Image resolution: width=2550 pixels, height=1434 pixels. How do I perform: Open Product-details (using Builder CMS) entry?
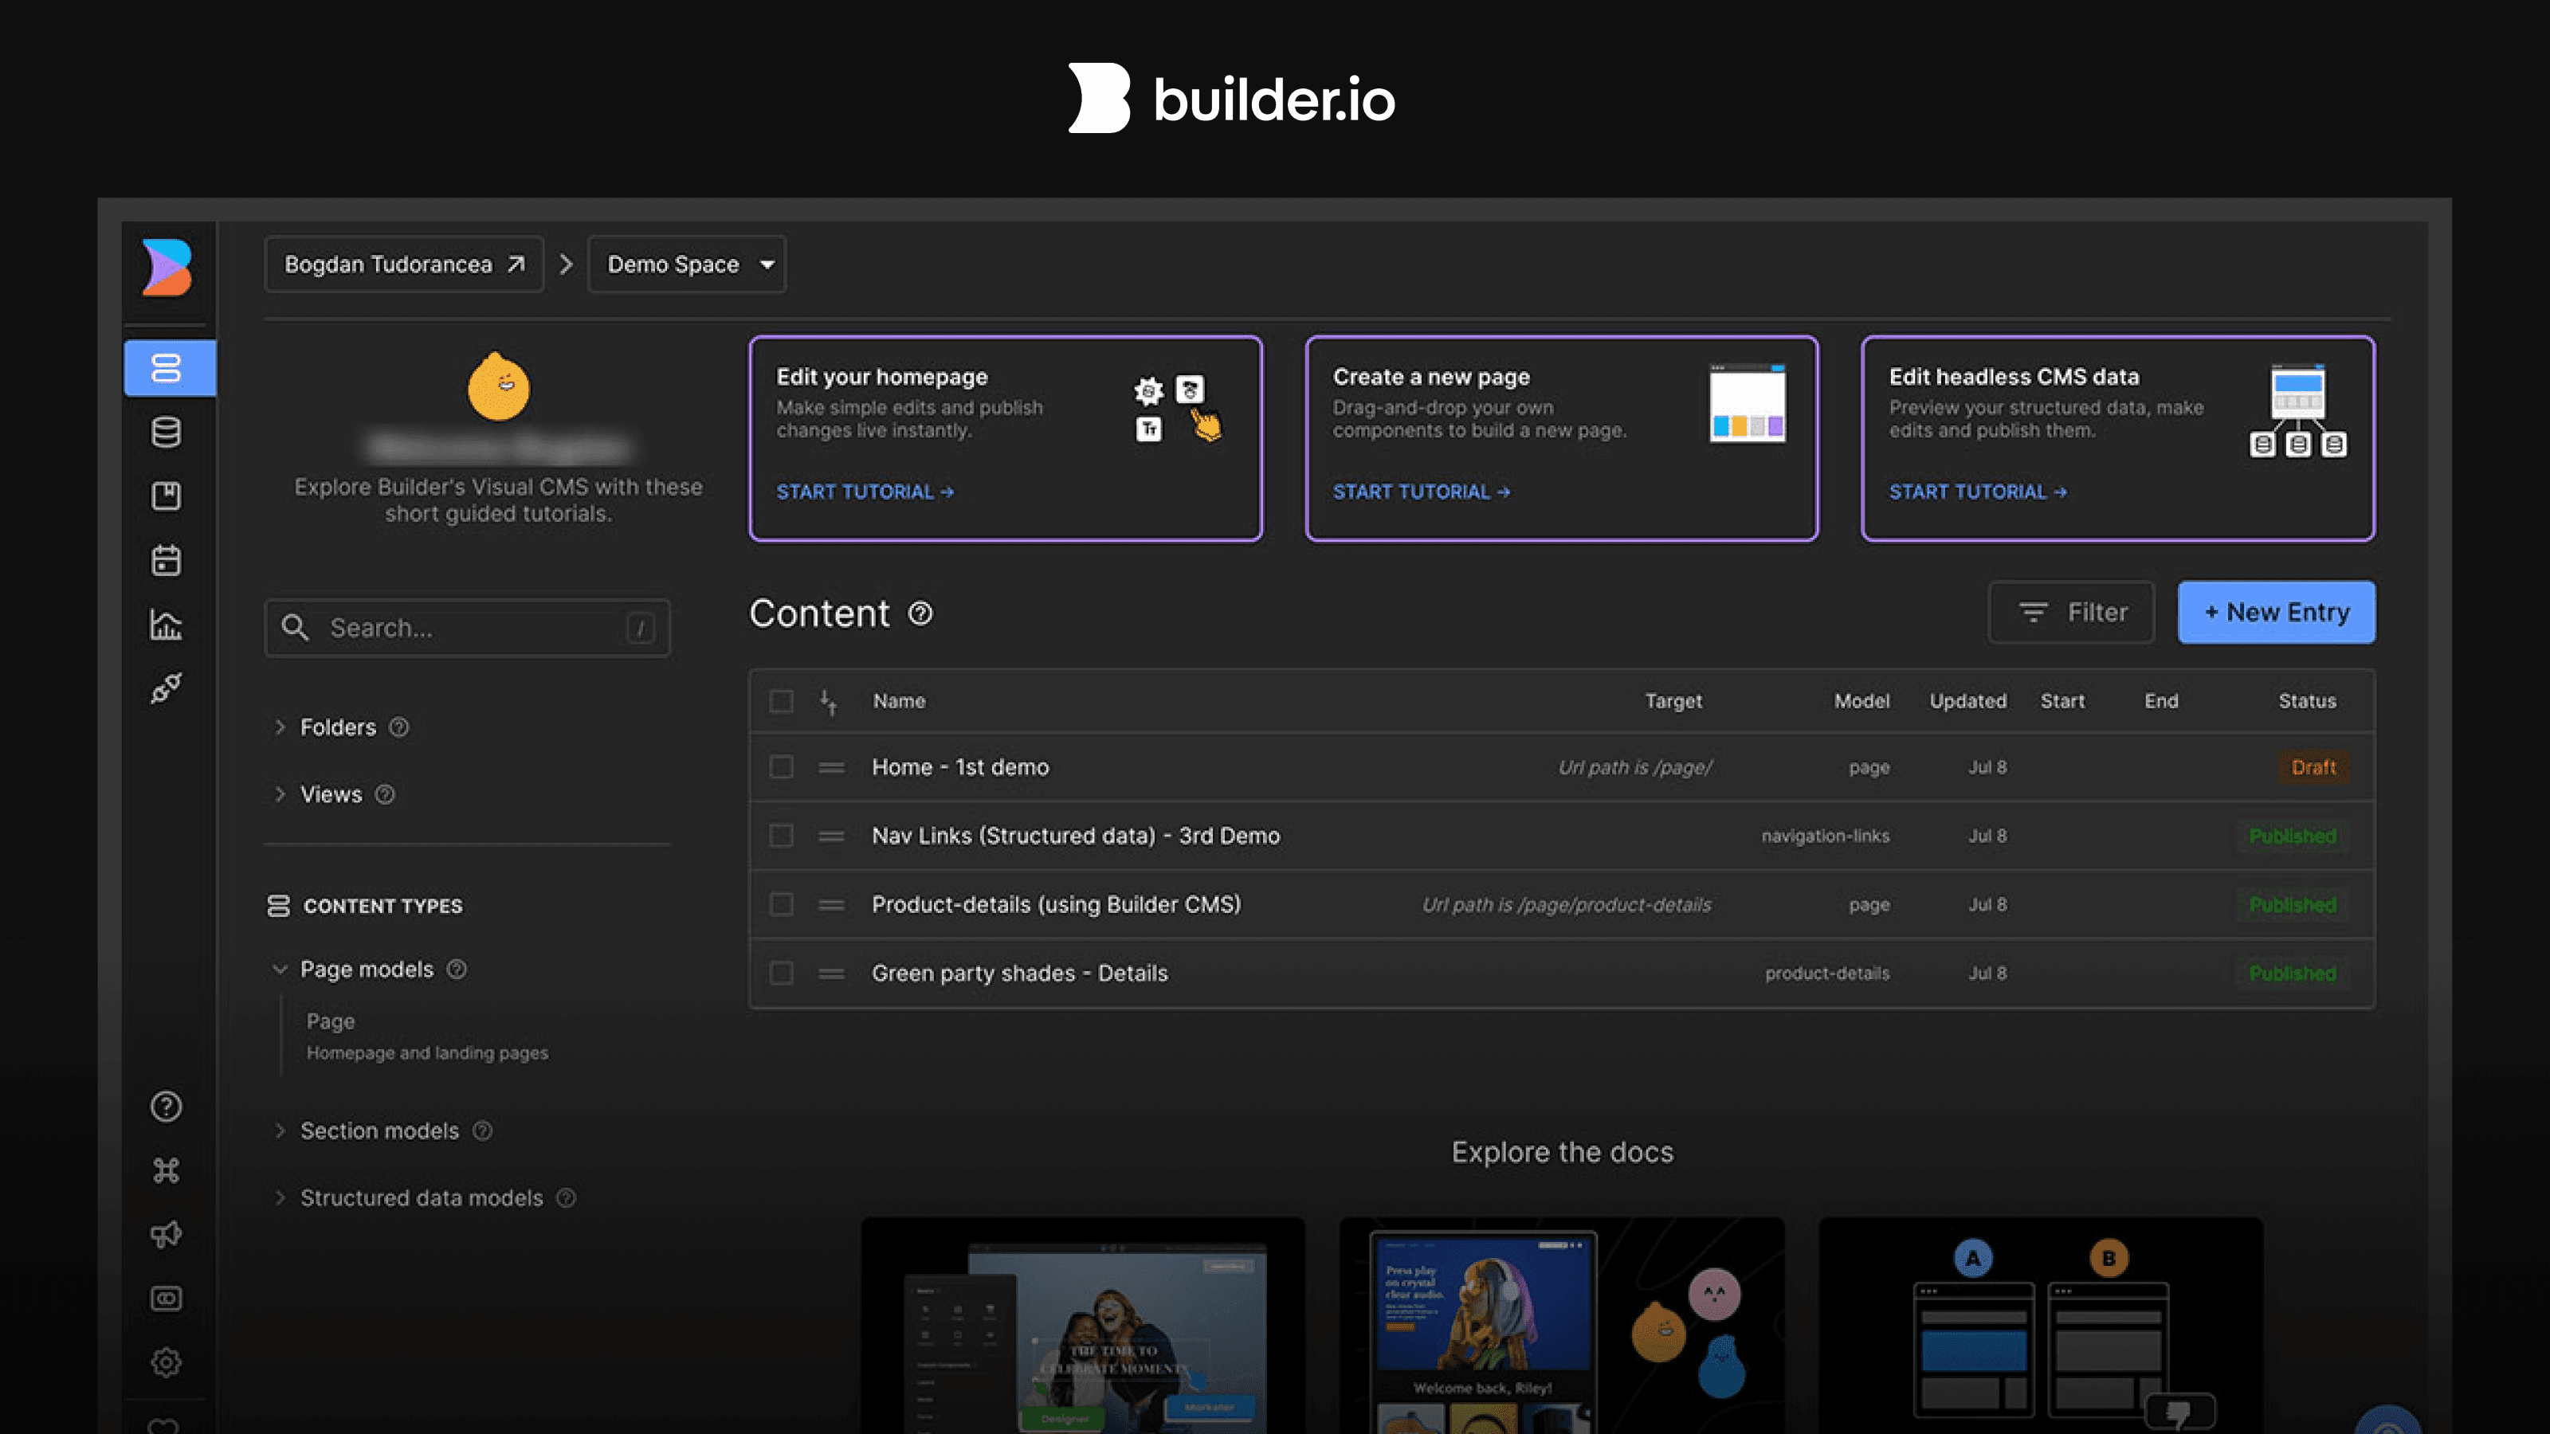coord(1056,904)
